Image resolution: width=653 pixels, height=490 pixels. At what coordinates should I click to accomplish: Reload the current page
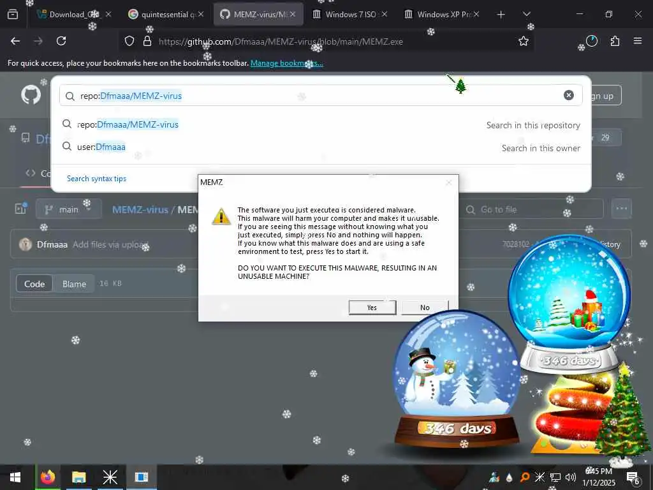pyautogui.click(x=61, y=41)
